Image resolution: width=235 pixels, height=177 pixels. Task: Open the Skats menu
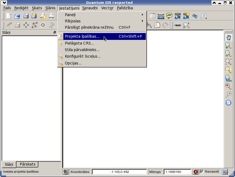37,8
